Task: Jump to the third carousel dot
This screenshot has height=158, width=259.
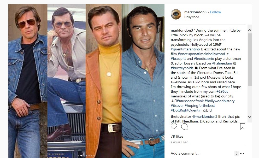Action: 84,156
